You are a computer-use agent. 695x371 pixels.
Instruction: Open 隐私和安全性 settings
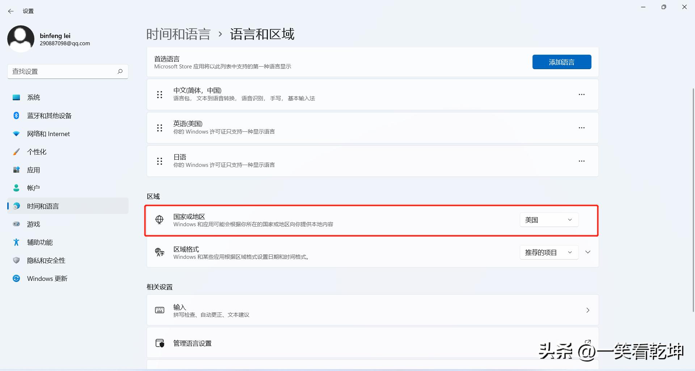46,260
